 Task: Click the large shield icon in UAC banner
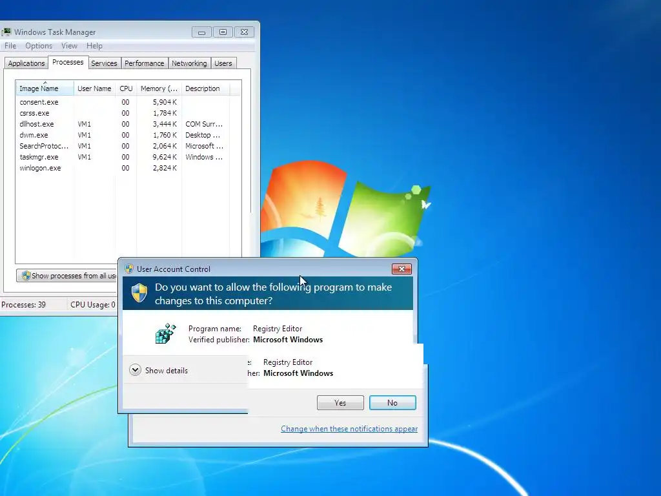[139, 293]
